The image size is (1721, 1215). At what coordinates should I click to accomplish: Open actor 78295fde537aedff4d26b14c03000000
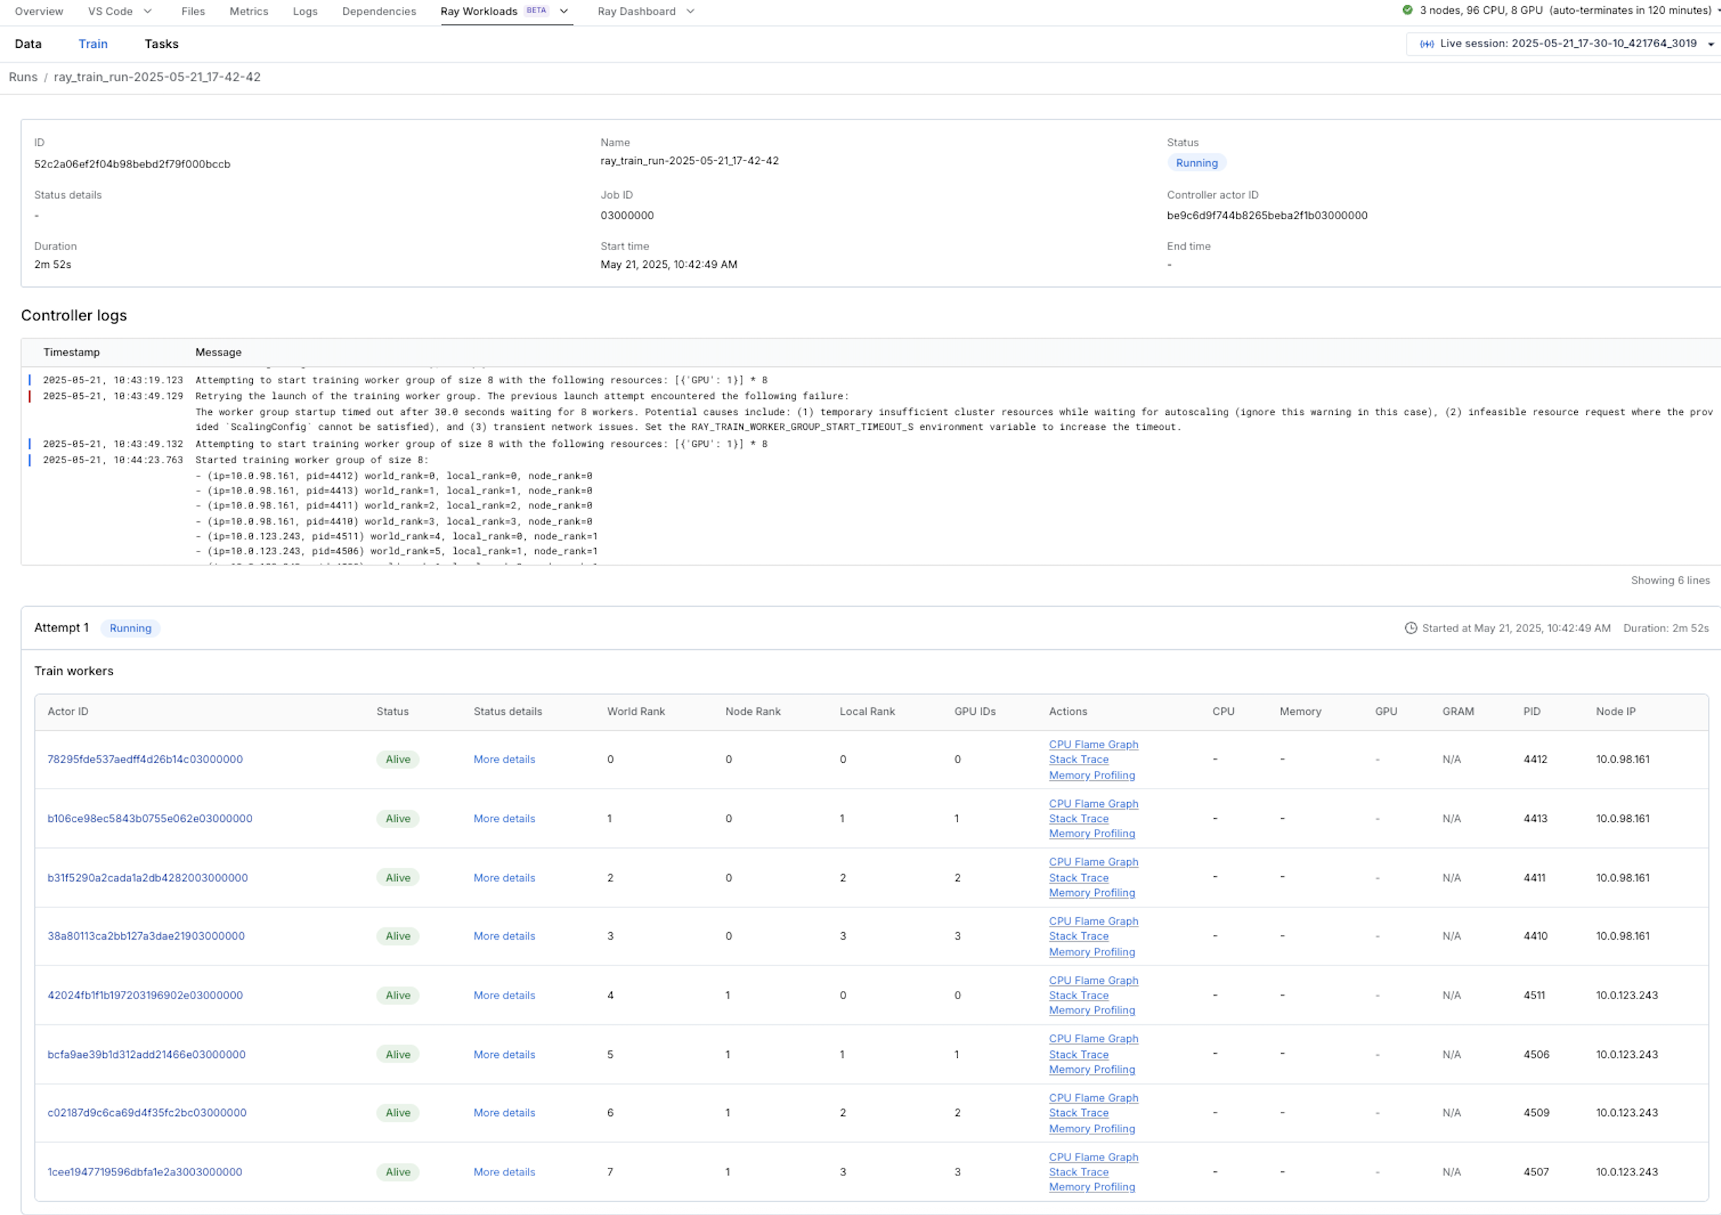[145, 759]
